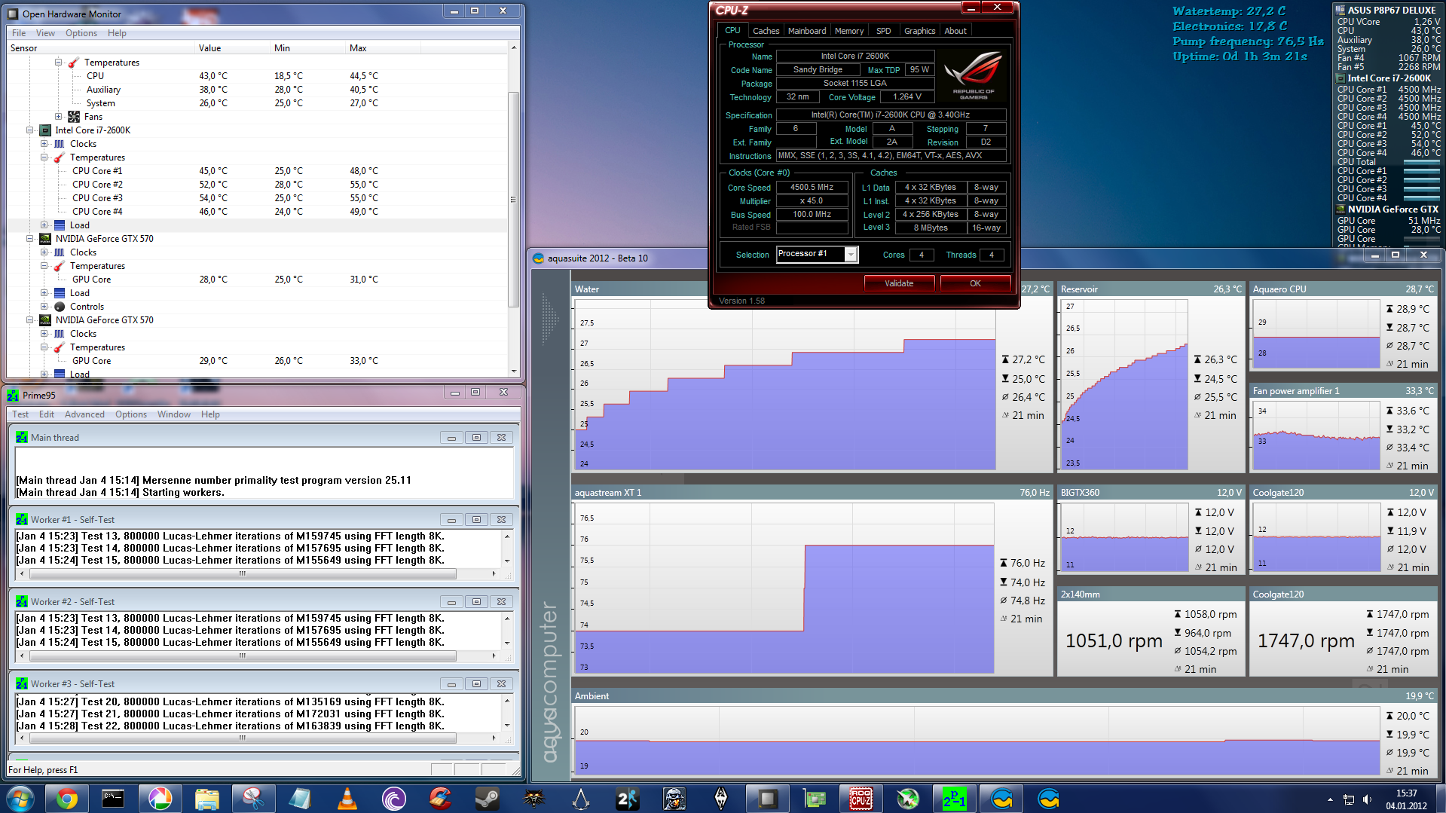Switch to CPU-Z SPD tab

(884, 31)
